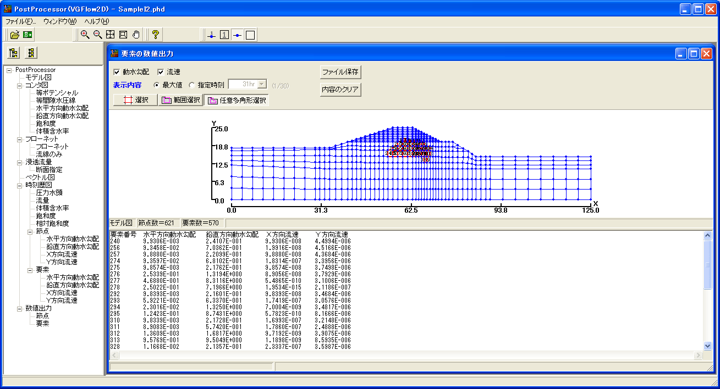Open the ヘルプ menu
720x389 pixels.
[x=97, y=21]
